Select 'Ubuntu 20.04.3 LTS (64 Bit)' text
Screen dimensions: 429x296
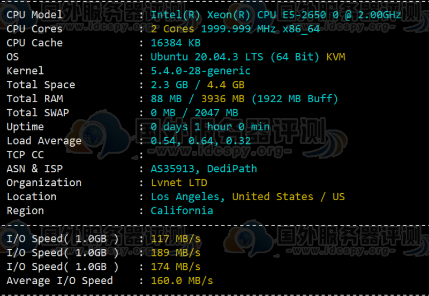235,57
